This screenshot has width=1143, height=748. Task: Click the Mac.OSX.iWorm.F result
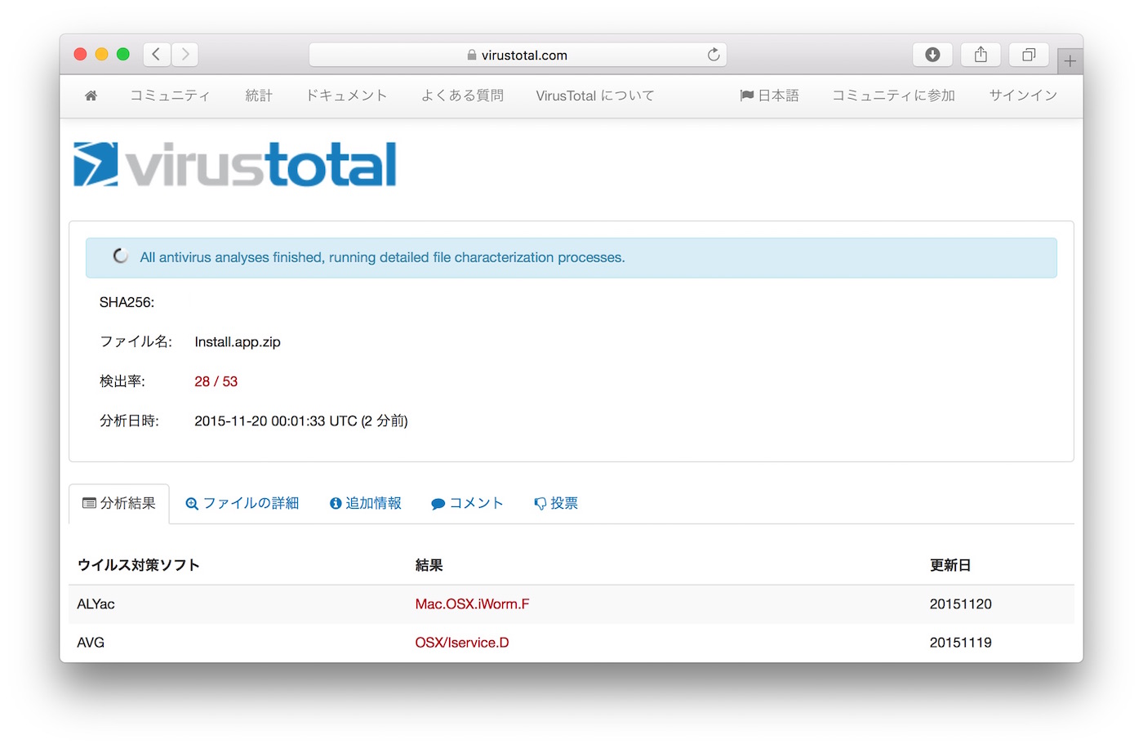[472, 604]
